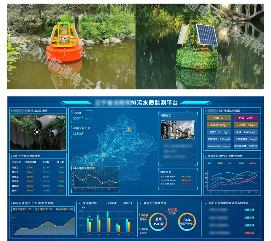This screenshot has height=241, width=271.
Task: Select the 石油类: 8mg/L tile
Action: [x=246, y=125]
